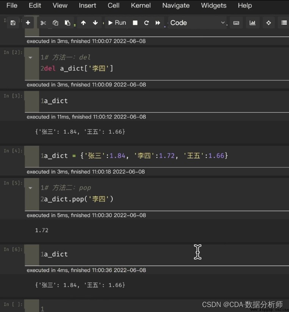Open the Kernel menu
This screenshot has height=312, width=289.
[141, 6]
